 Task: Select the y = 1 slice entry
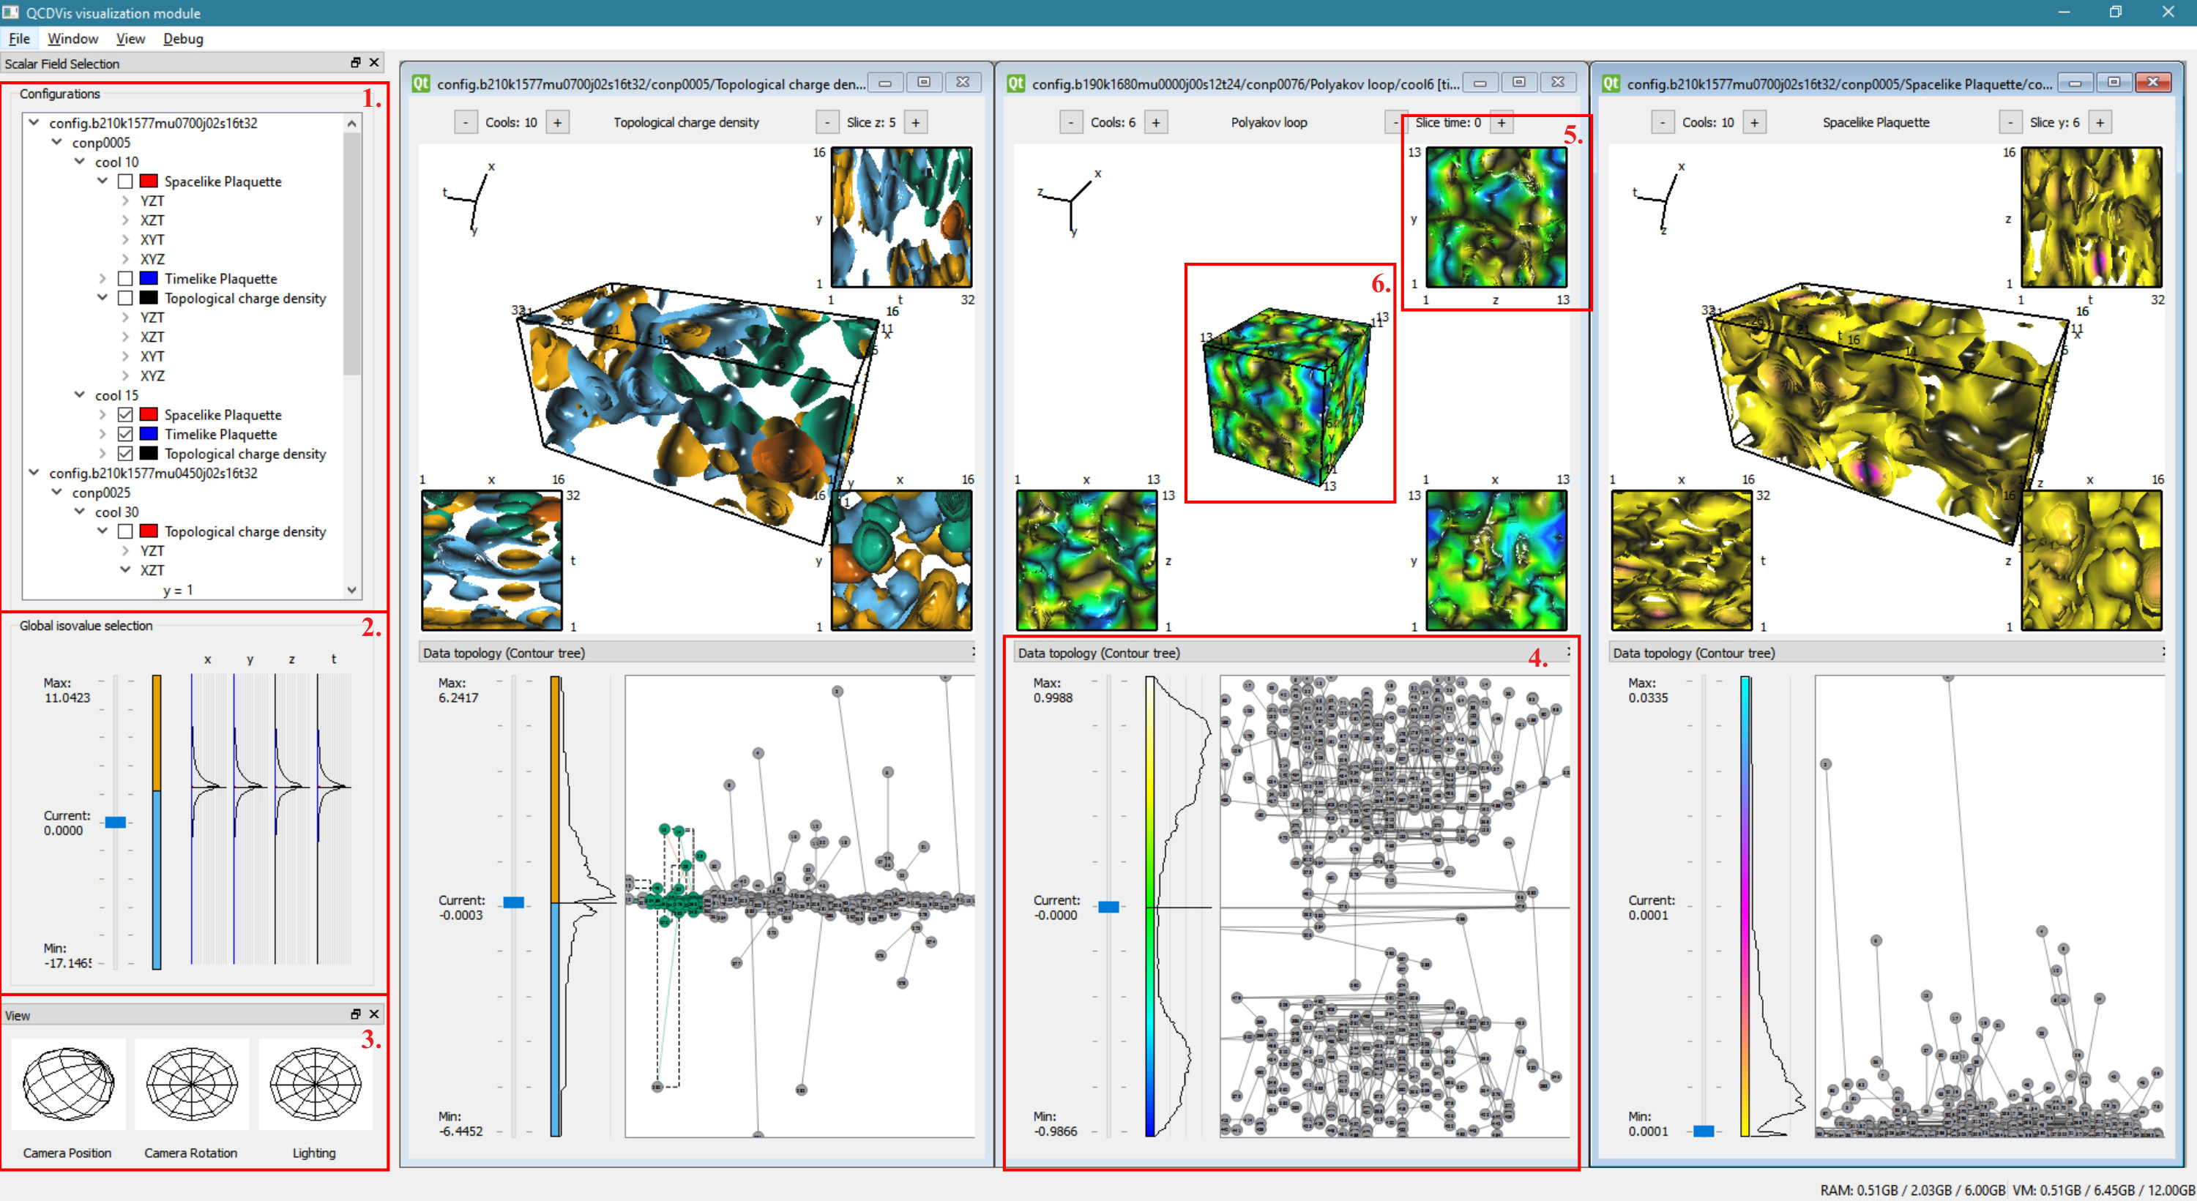pos(178,590)
